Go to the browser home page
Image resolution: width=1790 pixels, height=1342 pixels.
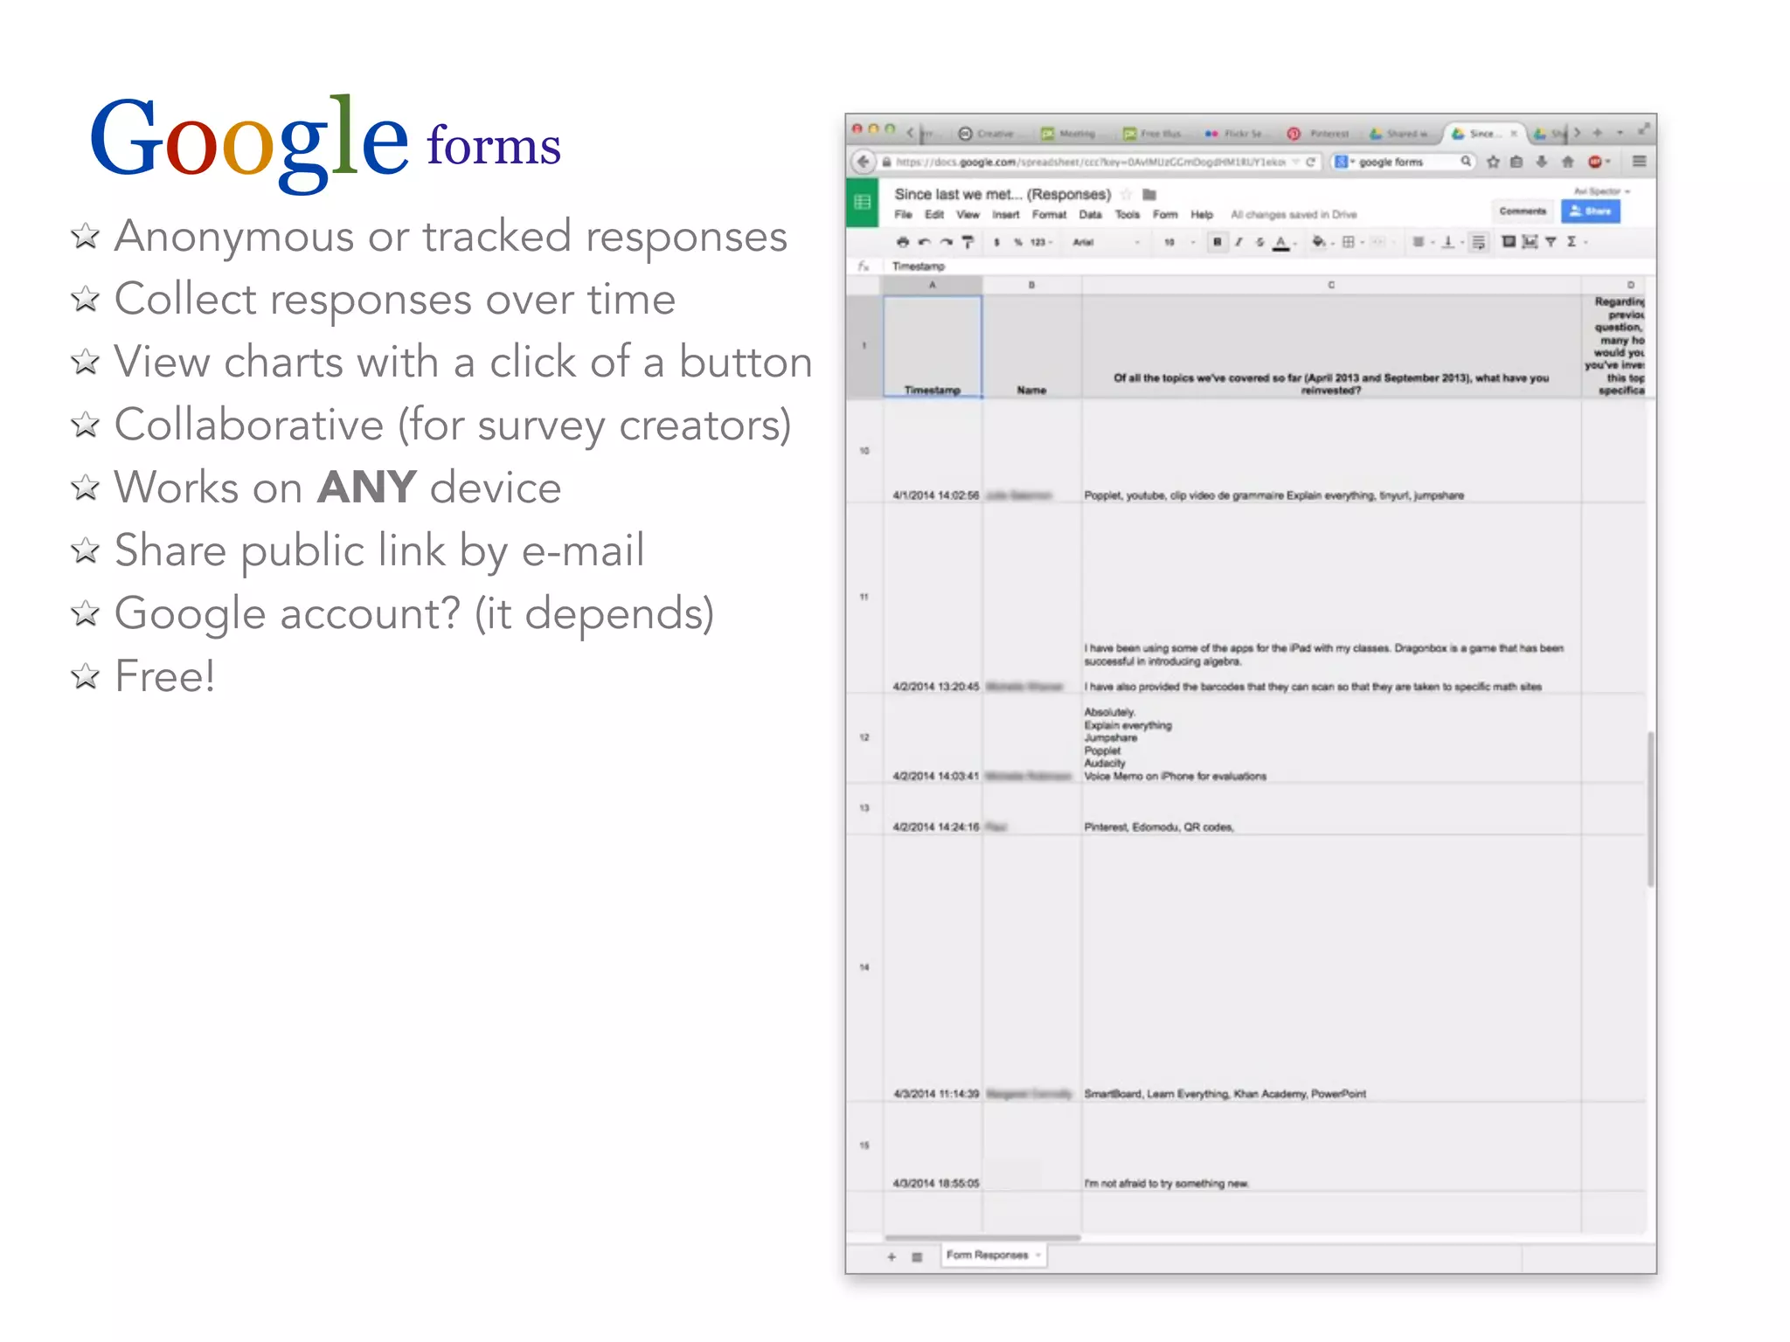[1568, 162]
